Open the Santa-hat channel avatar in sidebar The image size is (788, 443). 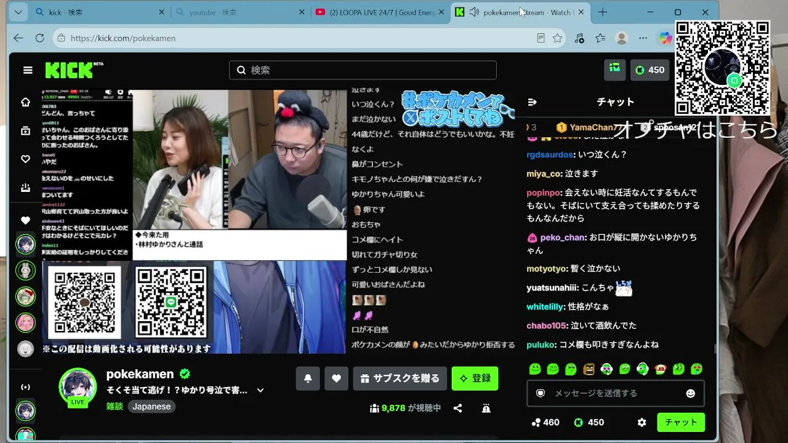click(x=25, y=296)
